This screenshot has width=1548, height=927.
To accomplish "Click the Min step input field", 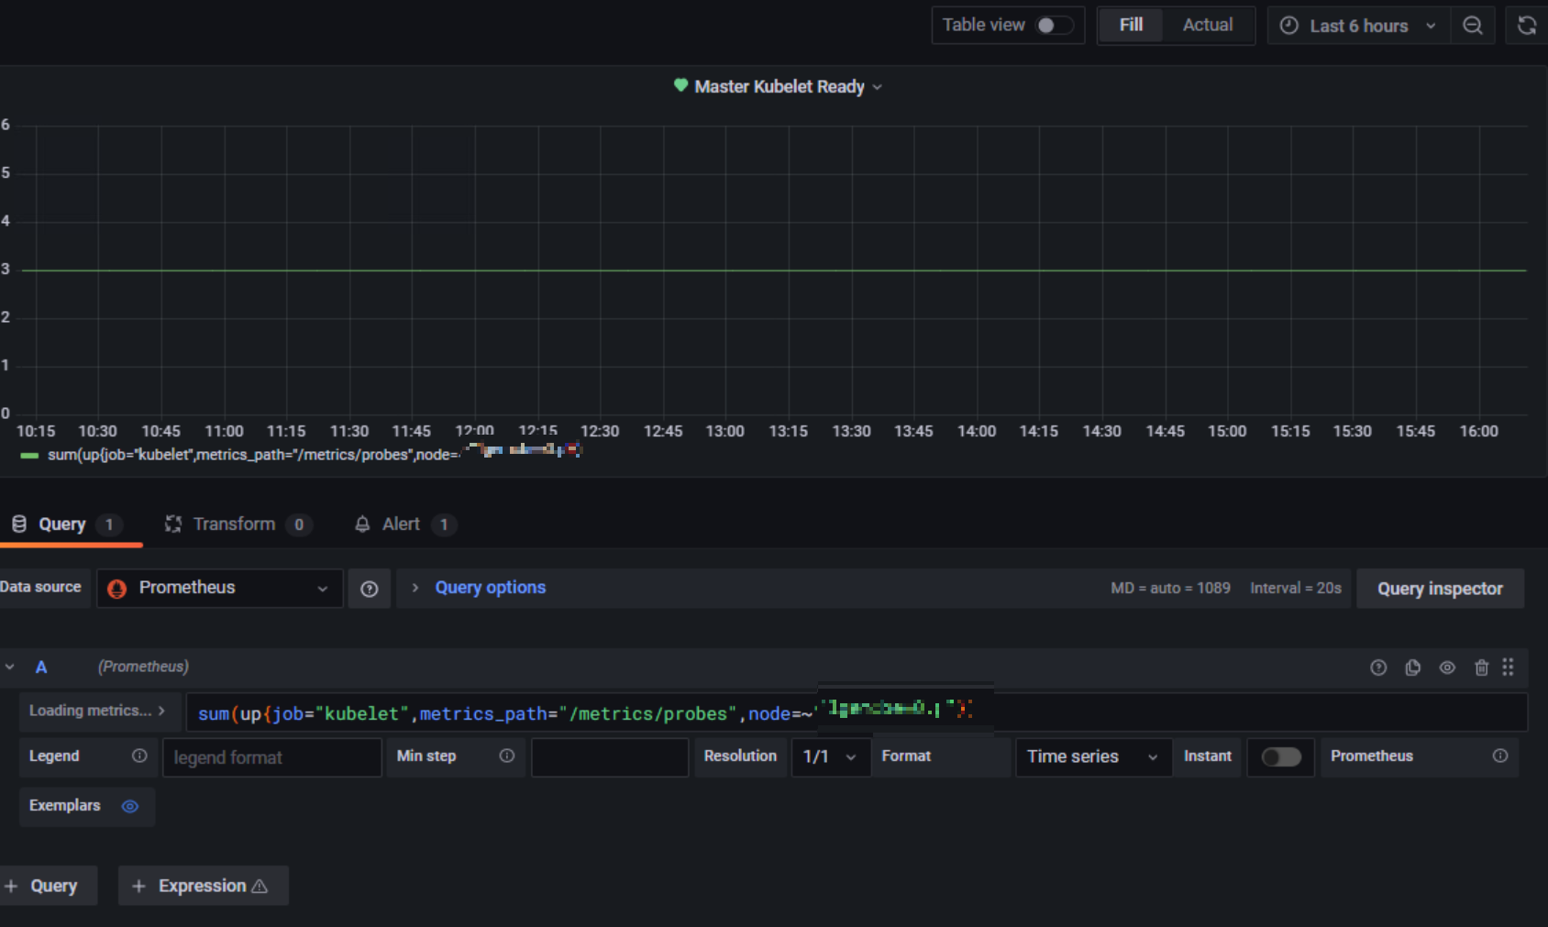I will click(610, 757).
